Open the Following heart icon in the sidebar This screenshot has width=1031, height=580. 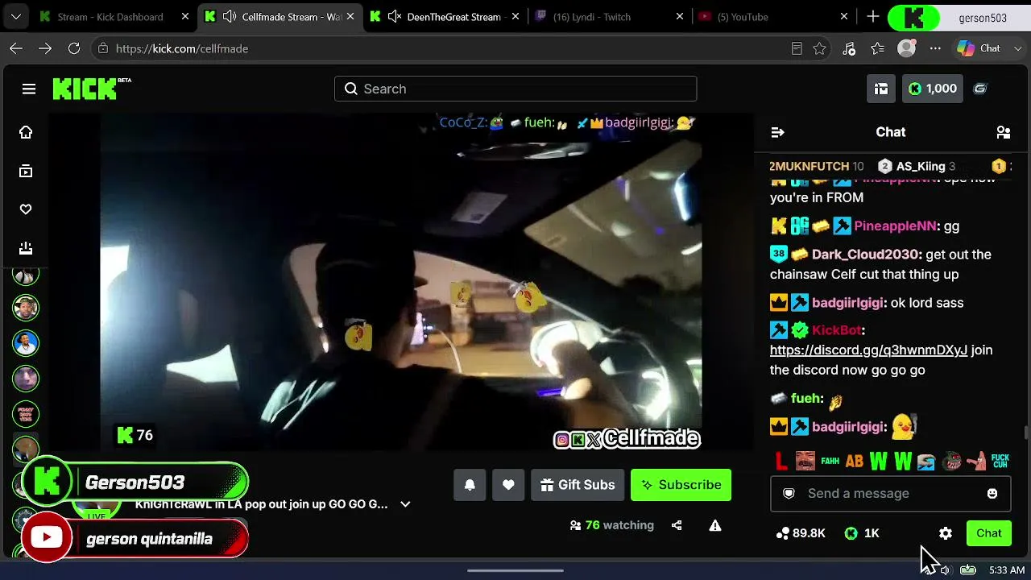26,209
